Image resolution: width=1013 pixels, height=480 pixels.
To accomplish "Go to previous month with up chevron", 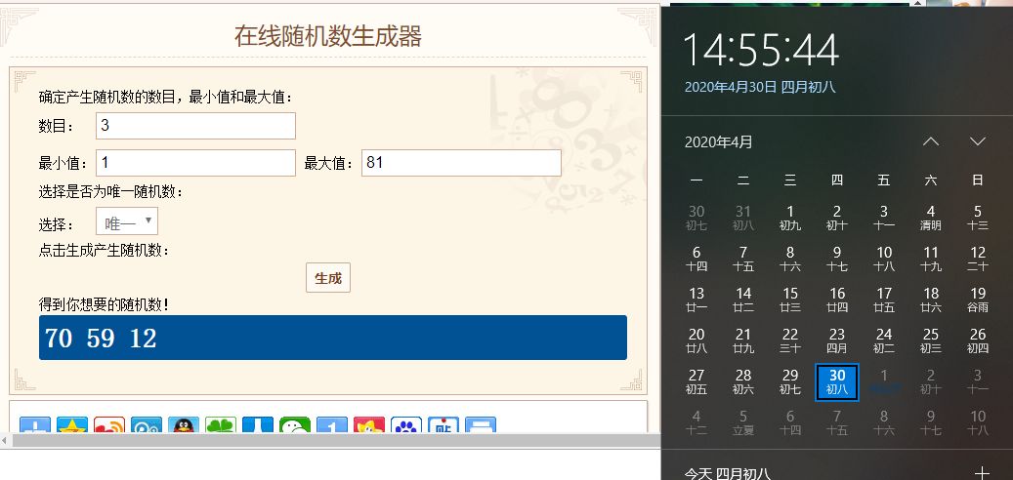I will click(x=931, y=141).
